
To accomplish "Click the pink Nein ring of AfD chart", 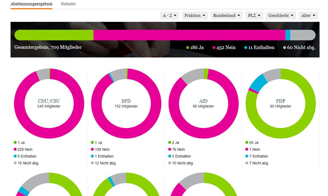I will pos(204,133).
